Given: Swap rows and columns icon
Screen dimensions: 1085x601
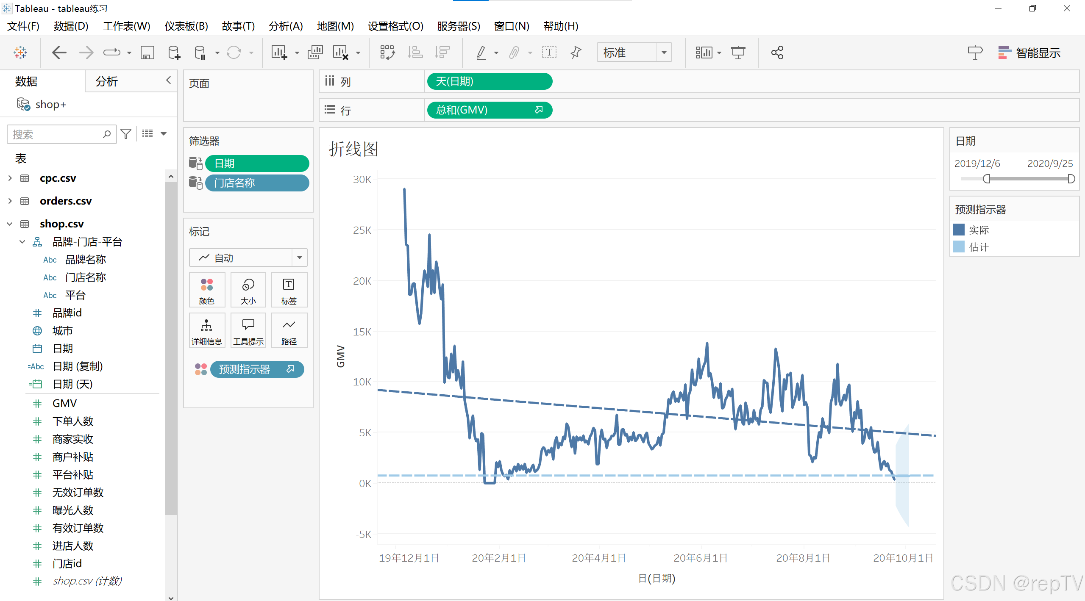Looking at the screenshot, I should (387, 53).
